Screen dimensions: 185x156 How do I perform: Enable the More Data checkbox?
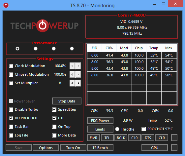(x=54, y=135)
